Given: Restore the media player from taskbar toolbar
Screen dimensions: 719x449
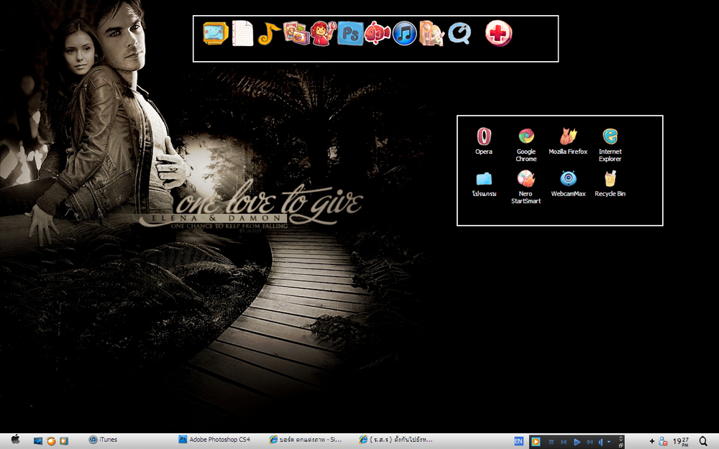Looking at the screenshot, I should click(x=620, y=445).
